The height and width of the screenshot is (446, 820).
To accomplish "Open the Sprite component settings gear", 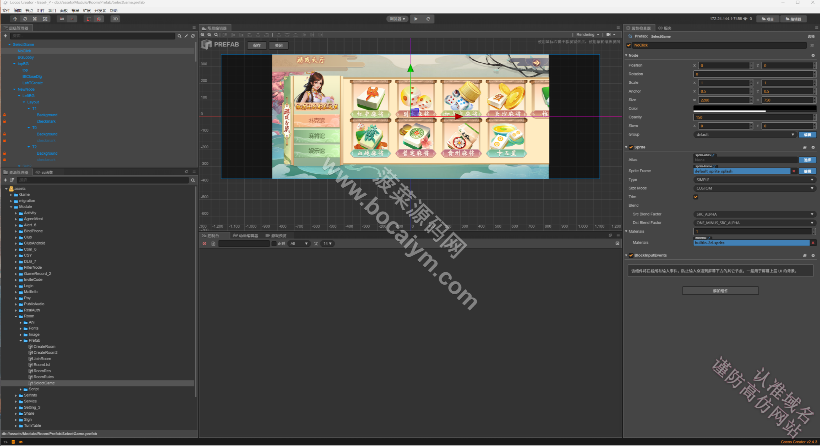I will 813,147.
